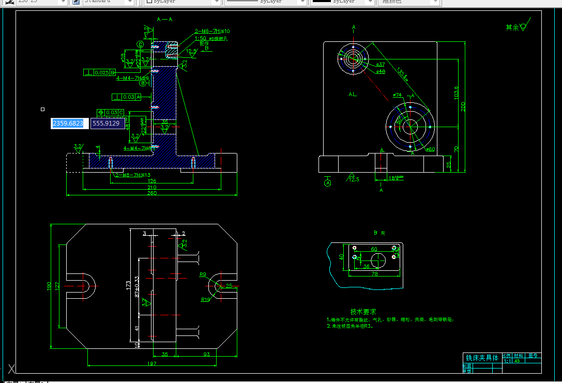Open the dimension style dropdown
562x383 pixels.
pyautogui.click(x=63, y=2)
